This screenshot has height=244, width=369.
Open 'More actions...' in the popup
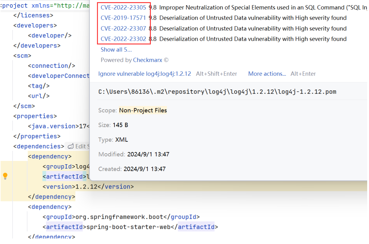pyautogui.click(x=267, y=74)
